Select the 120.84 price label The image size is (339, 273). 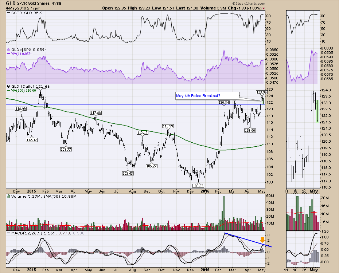224,102
